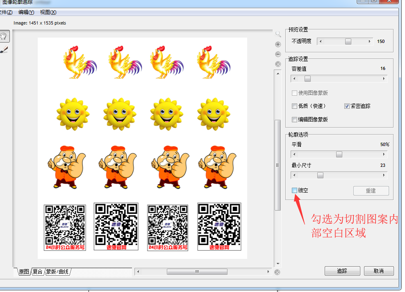Click horizontal scrollbar right arrow
This screenshot has width=405, height=292.
pyautogui.click(x=268, y=272)
